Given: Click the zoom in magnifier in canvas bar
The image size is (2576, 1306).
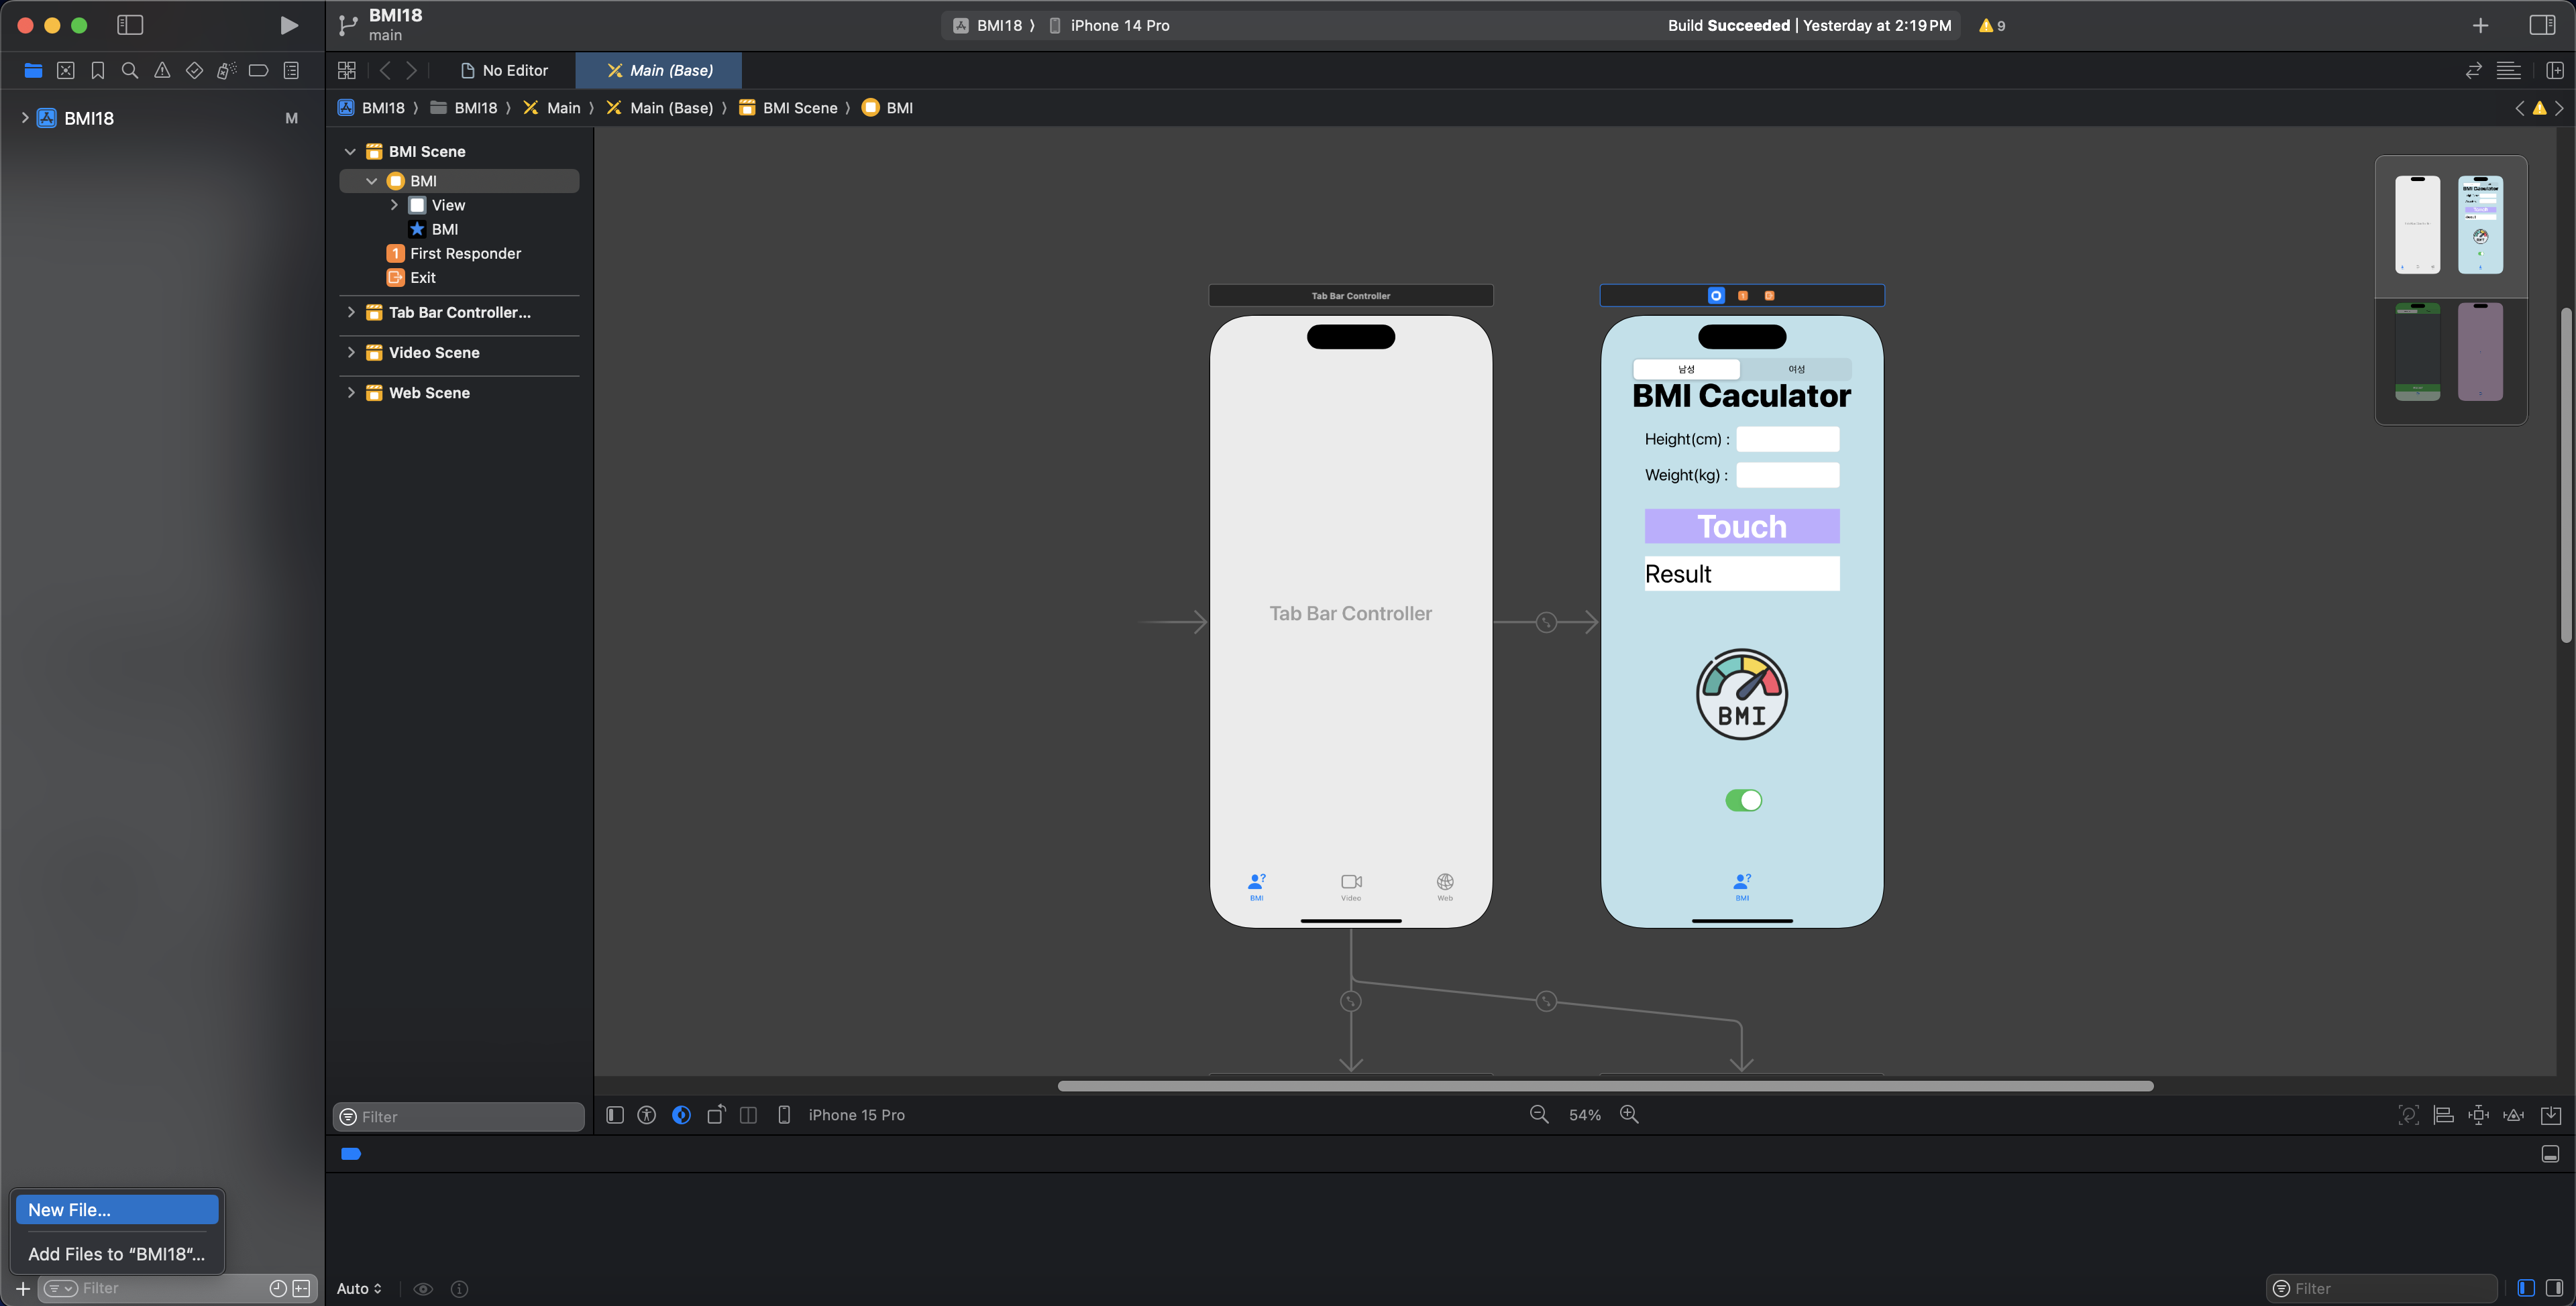Looking at the screenshot, I should tap(1629, 1114).
